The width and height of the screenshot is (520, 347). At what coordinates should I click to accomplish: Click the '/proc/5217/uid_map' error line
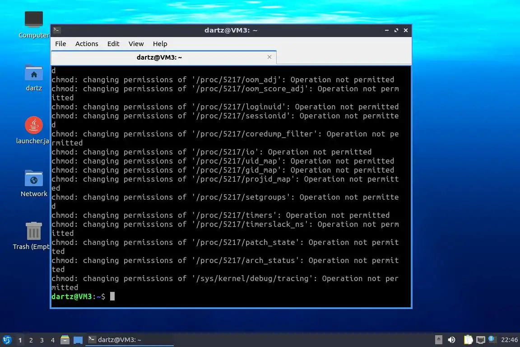click(x=223, y=161)
